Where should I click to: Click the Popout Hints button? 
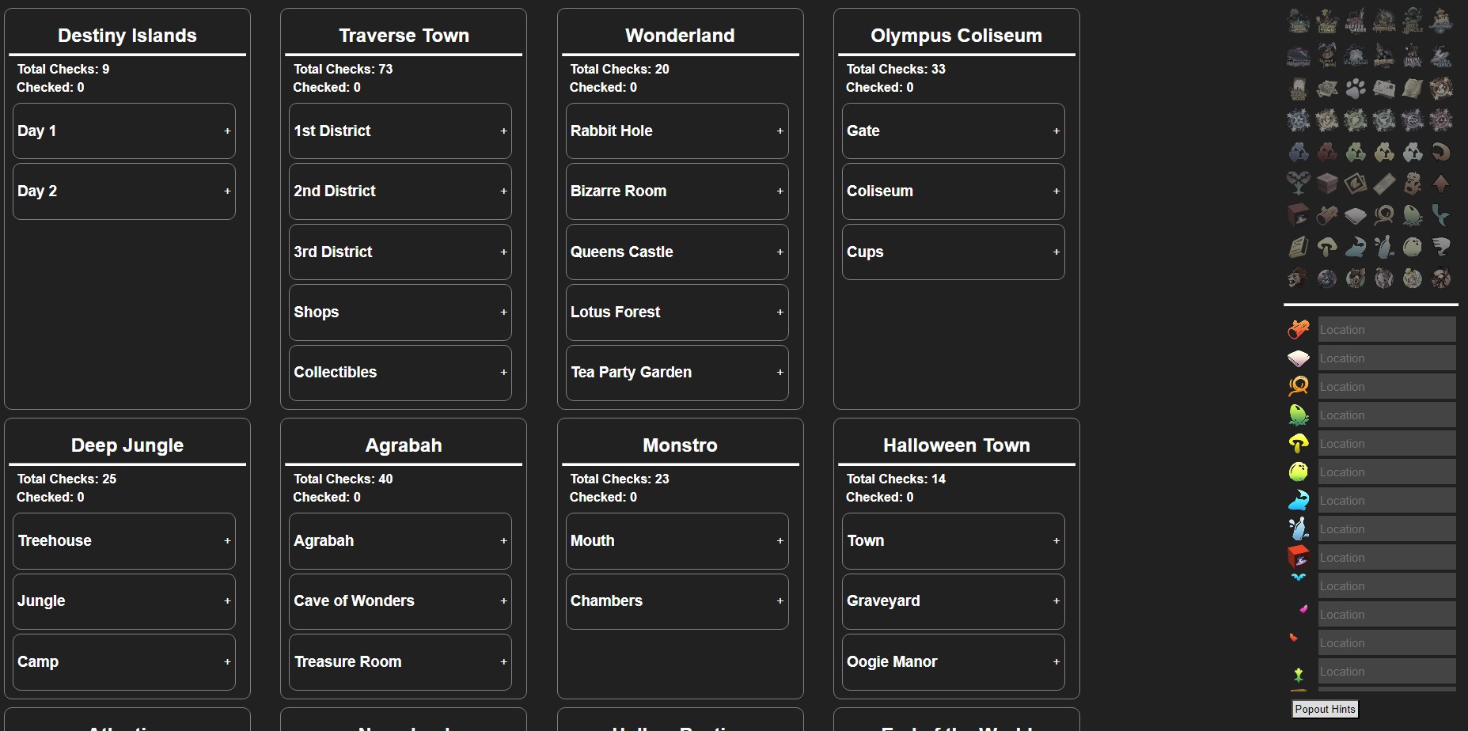point(1325,709)
